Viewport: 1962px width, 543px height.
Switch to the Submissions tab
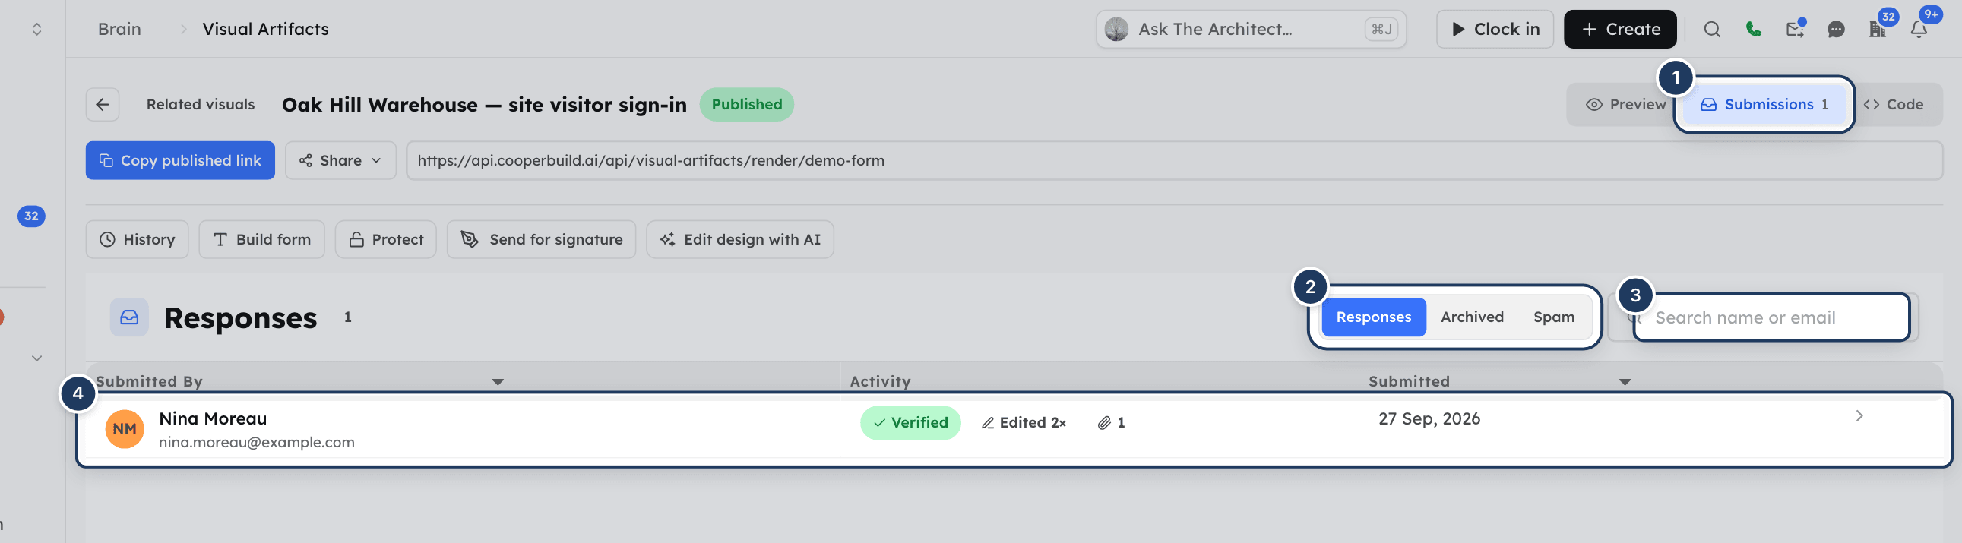1764,104
